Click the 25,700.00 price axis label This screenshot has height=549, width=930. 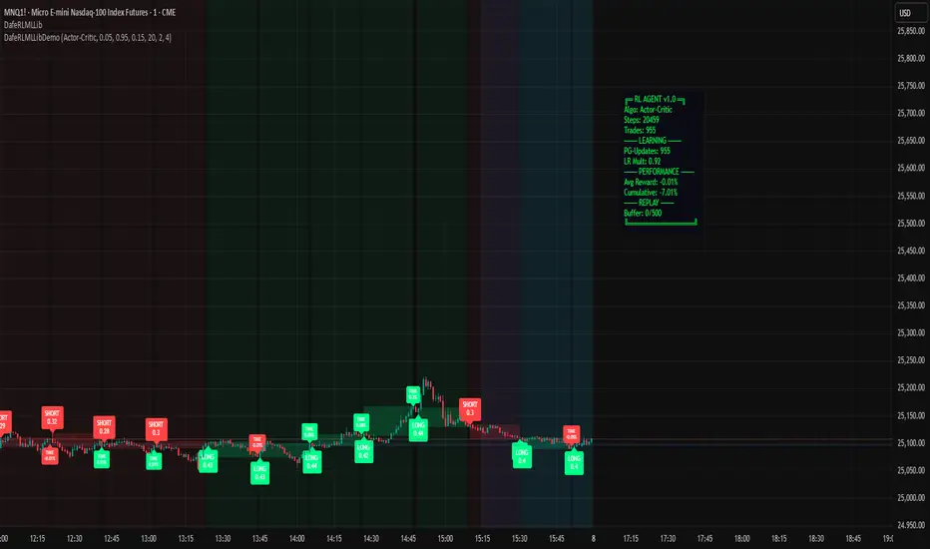click(x=911, y=114)
